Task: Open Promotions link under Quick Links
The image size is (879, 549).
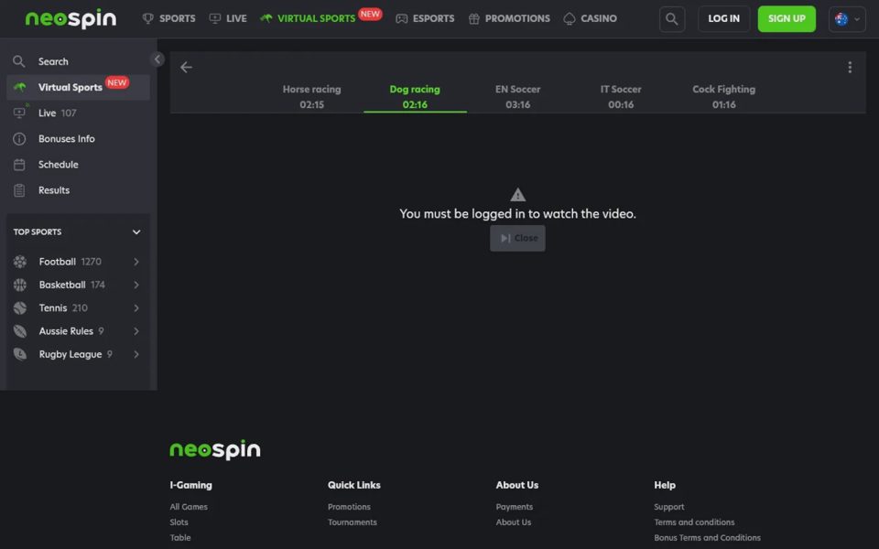Action: click(349, 506)
